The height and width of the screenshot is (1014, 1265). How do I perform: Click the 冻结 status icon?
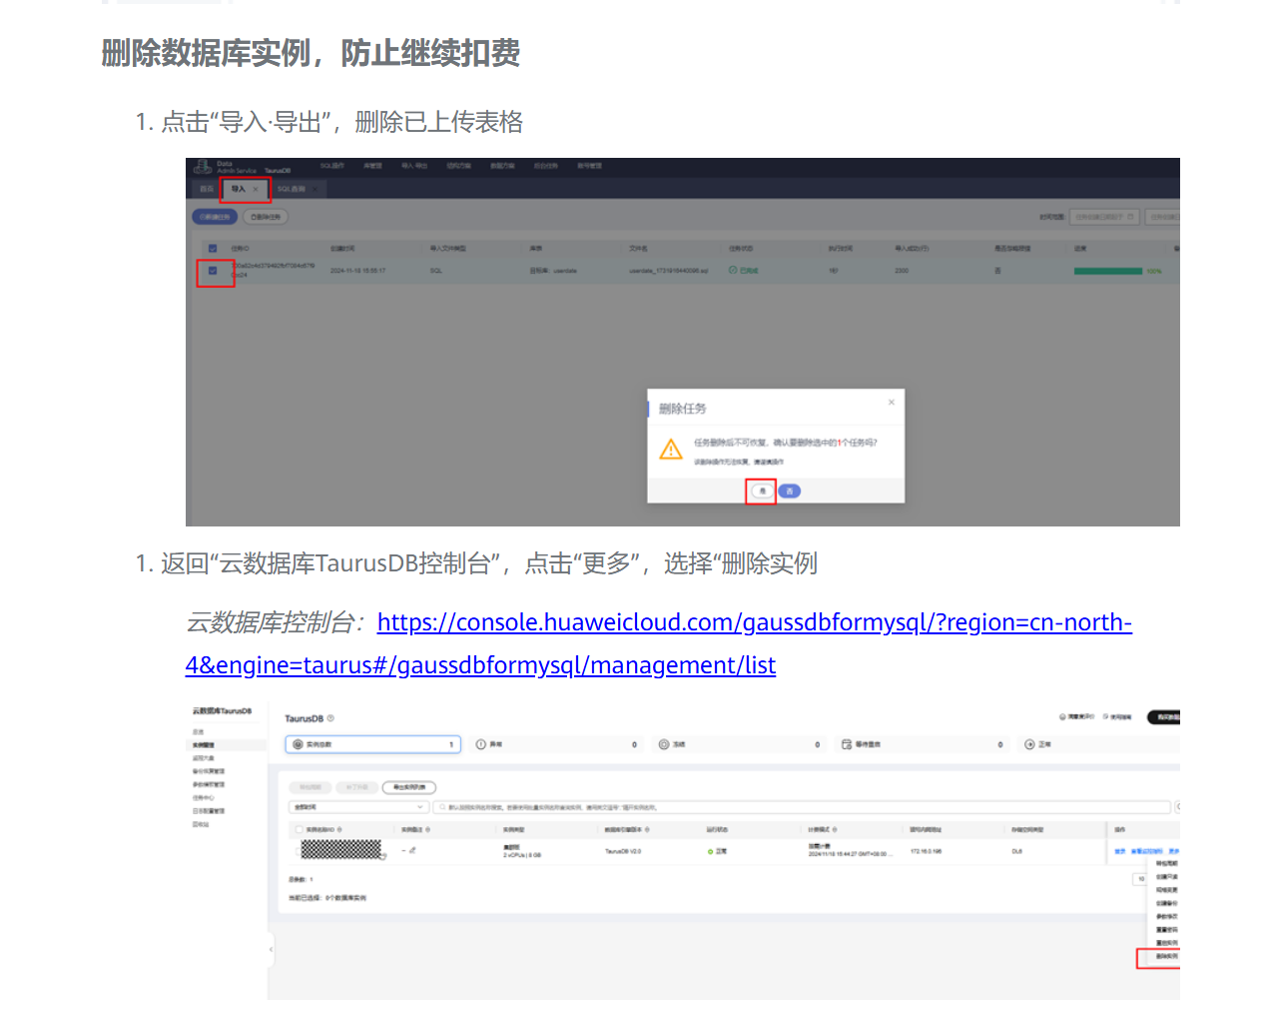point(664,744)
